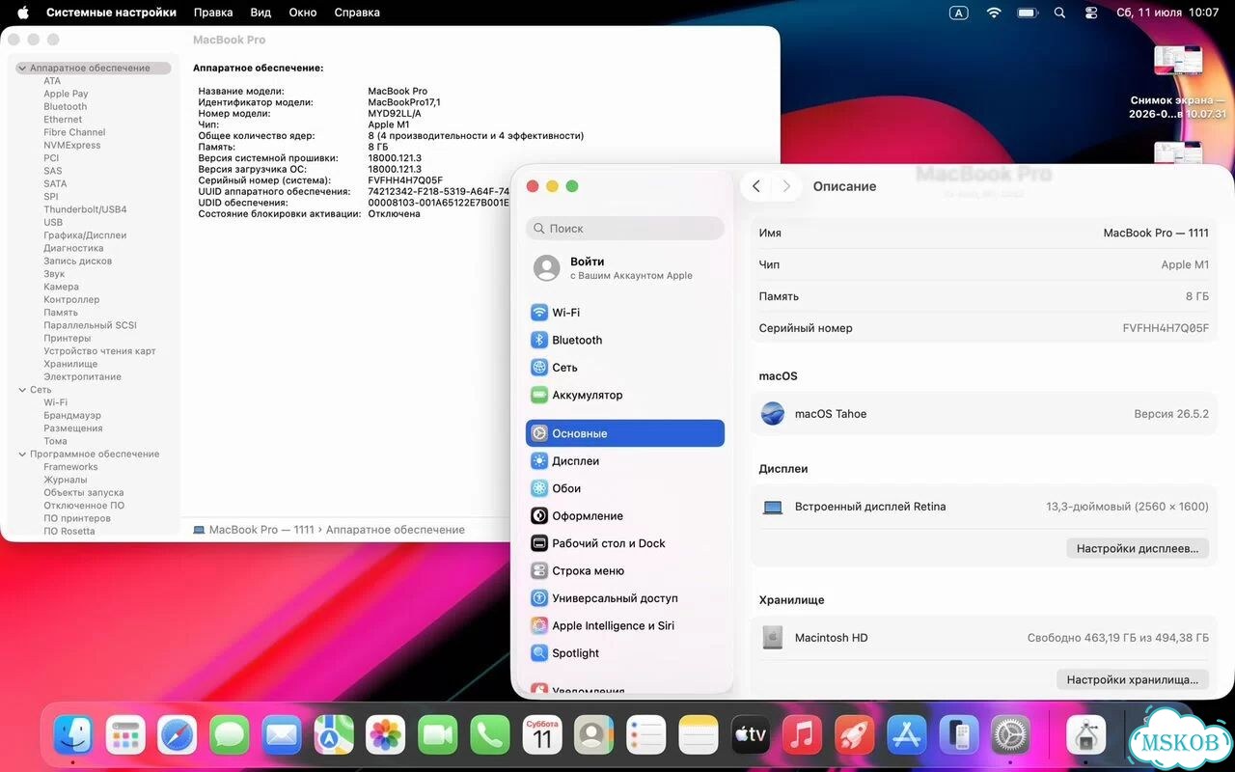Launch Apple TV from the Dock
1235x772 pixels.
tap(751, 735)
